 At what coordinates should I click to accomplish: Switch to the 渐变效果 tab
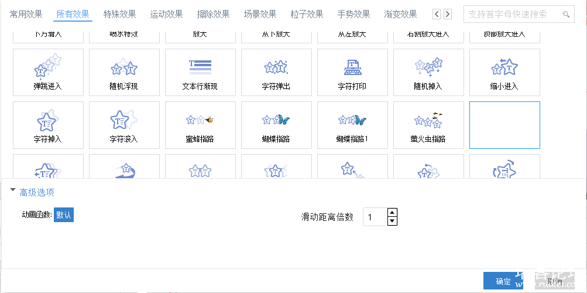click(x=400, y=15)
